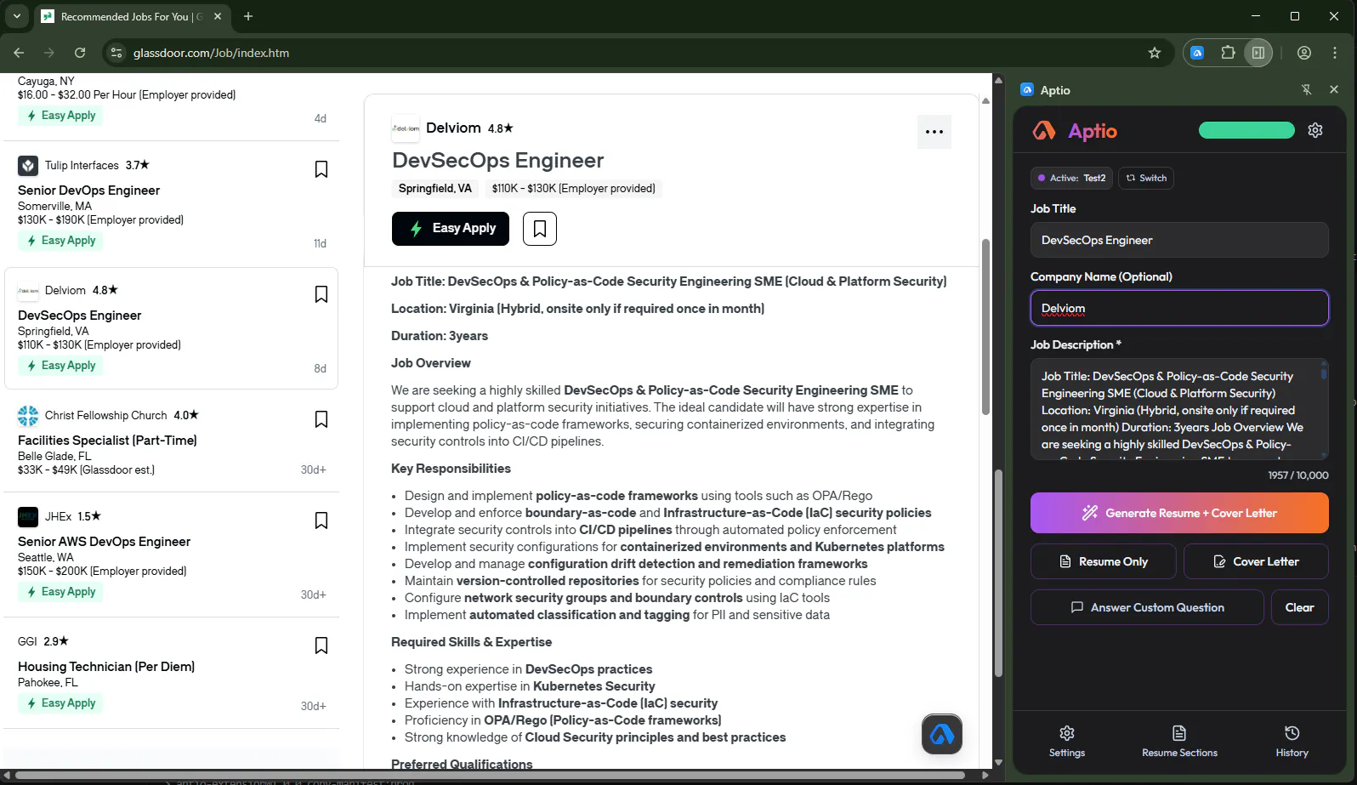Image resolution: width=1357 pixels, height=785 pixels.
Task: Click Easy Apply button in job details
Action: click(x=451, y=229)
